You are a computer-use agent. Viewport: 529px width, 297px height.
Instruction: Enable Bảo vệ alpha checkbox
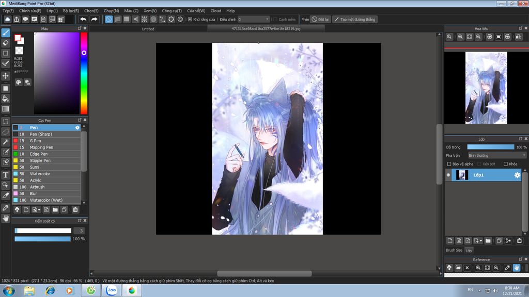[449, 164]
